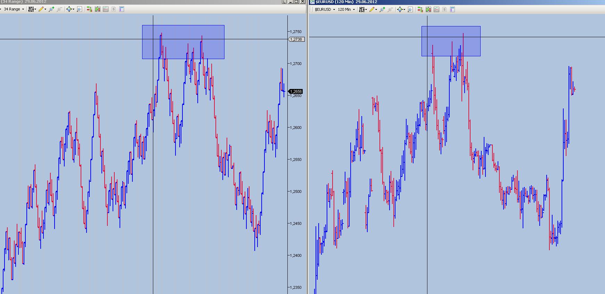This screenshot has height=294, width=605.
Task: Click the 1,2700 price axis label
Action: (x=296, y=64)
